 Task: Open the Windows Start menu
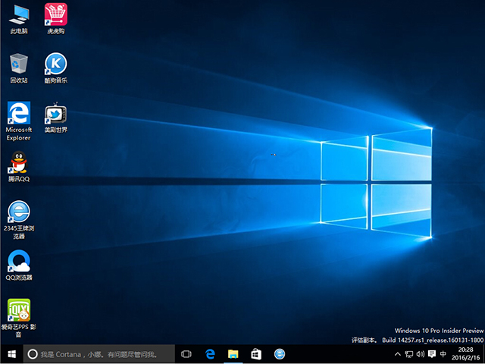tap(11, 354)
